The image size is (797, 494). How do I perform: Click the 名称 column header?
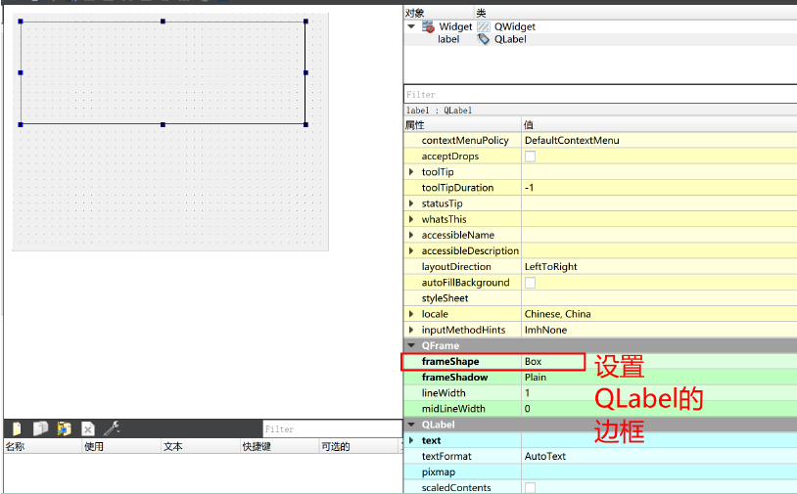43,446
